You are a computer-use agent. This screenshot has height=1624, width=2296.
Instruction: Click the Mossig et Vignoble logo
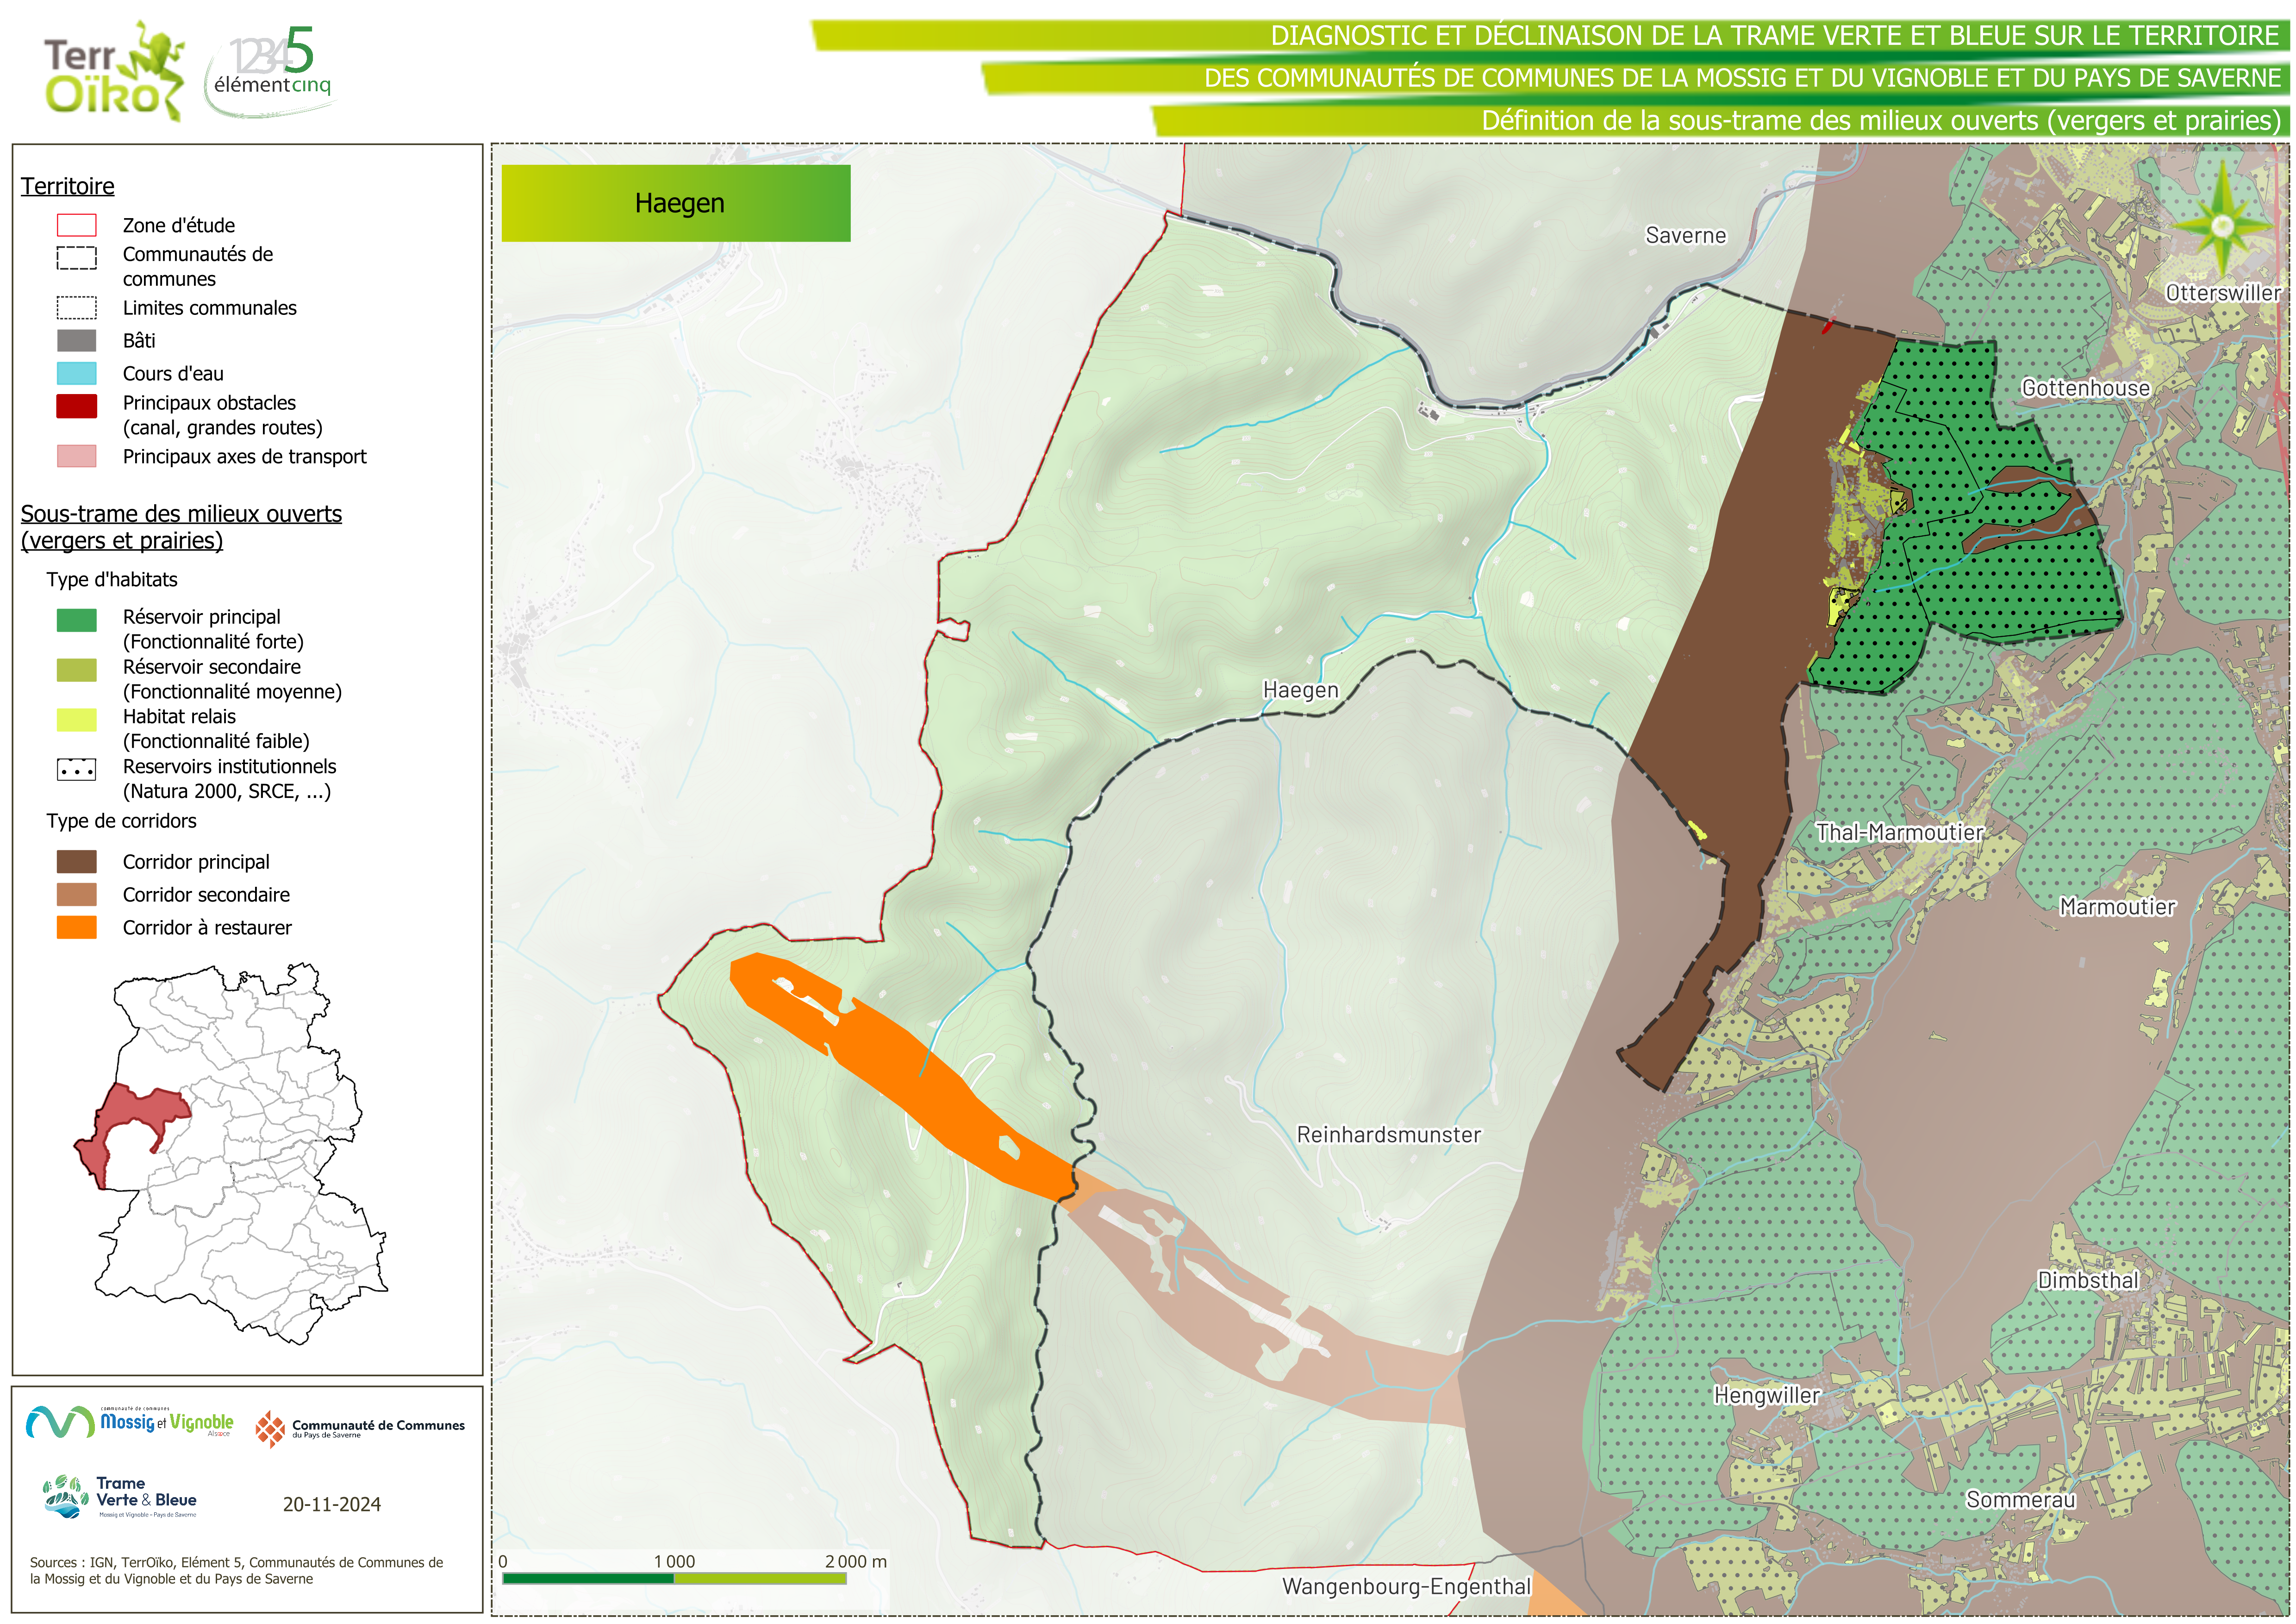pyautogui.click(x=130, y=1422)
